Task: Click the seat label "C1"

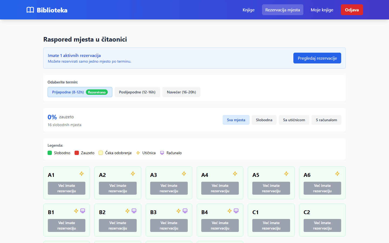Action: click(256, 212)
